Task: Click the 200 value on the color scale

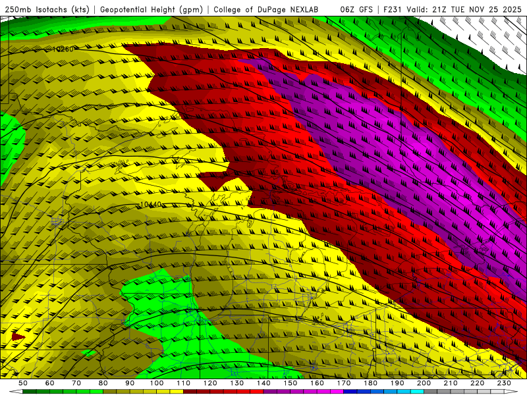Action: 424,383
